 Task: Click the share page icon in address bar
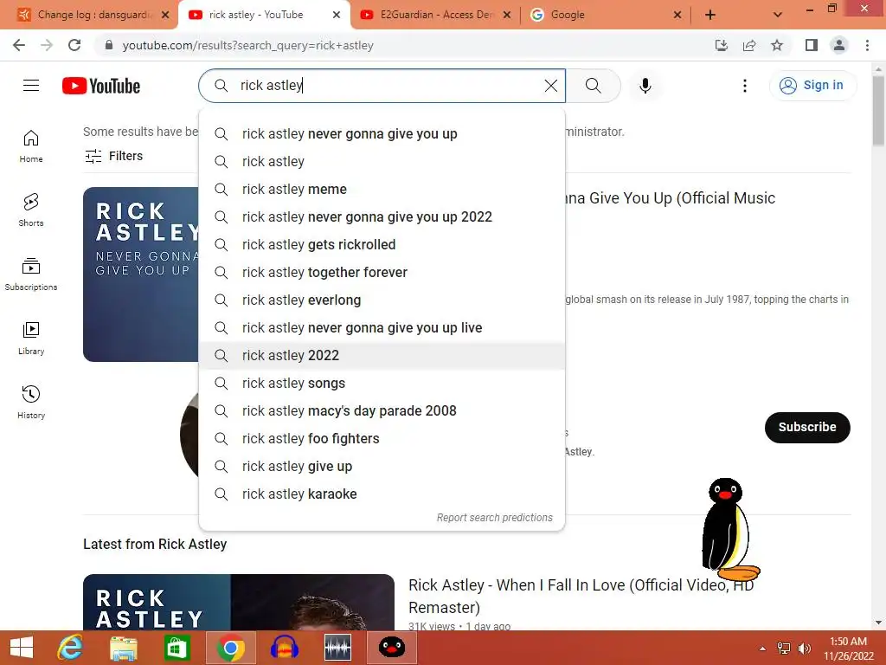pyautogui.click(x=749, y=45)
